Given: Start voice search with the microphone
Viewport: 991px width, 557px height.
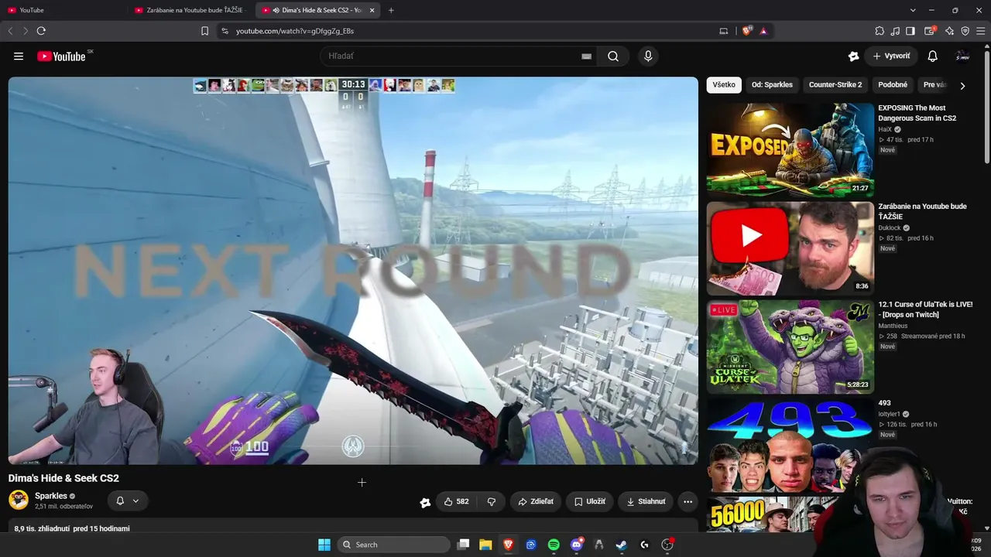Looking at the screenshot, I should [648, 56].
